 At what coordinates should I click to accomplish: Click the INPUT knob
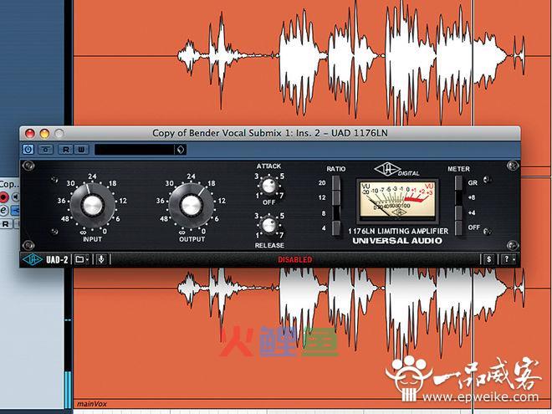point(93,205)
